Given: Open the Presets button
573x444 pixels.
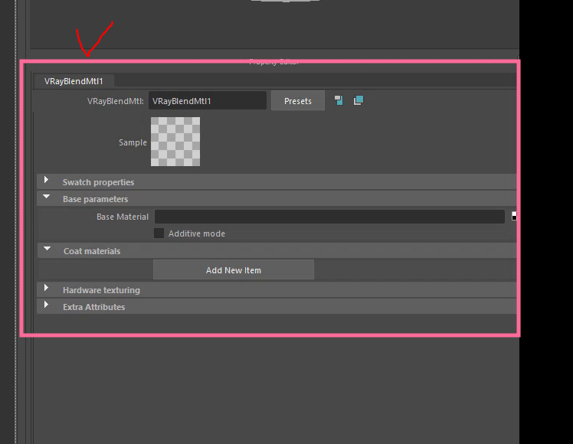Looking at the screenshot, I should pyautogui.click(x=298, y=101).
